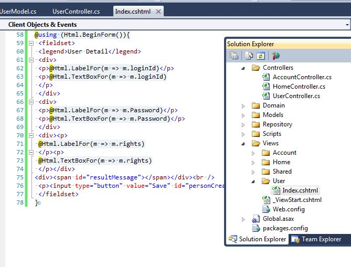The image size is (351, 267).
Task: Click the packages.config file icon
Action: click(256, 228)
